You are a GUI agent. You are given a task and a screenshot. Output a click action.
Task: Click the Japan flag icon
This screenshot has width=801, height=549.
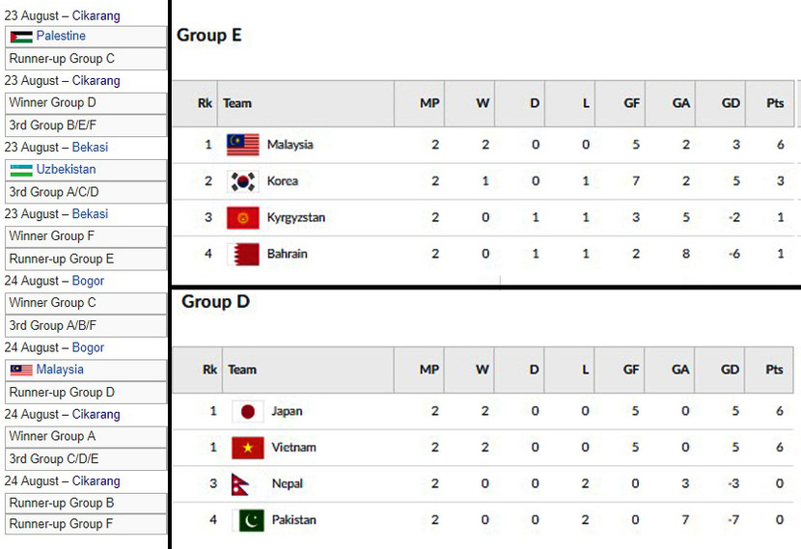tap(248, 411)
